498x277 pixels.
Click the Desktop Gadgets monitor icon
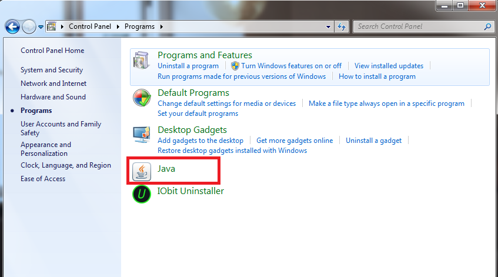(x=141, y=135)
